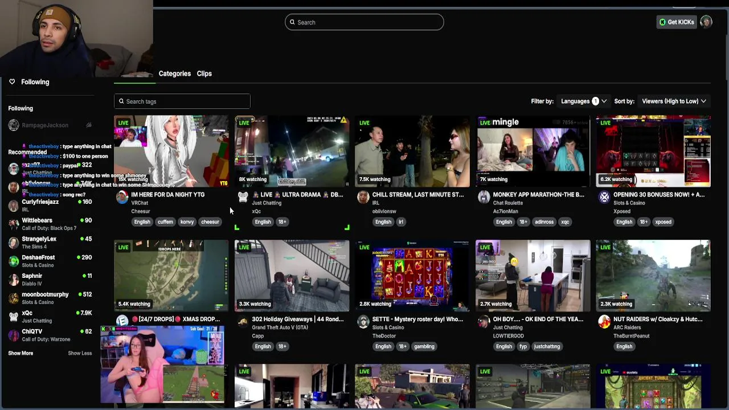Select the justchatting tag

pyautogui.click(x=547, y=346)
